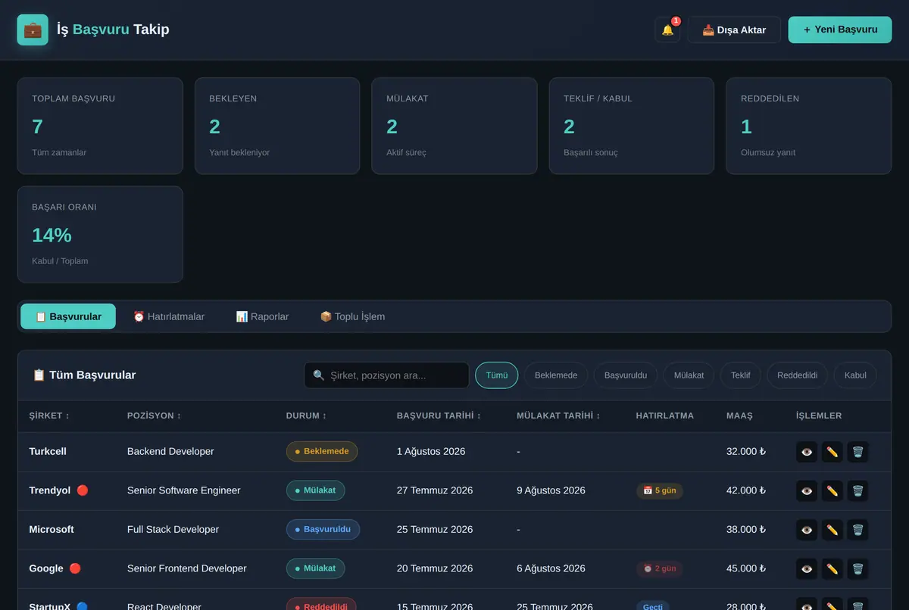Sort by the Başvuru Tarihi column header
Screen dimensions: 909x610
click(x=439, y=415)
